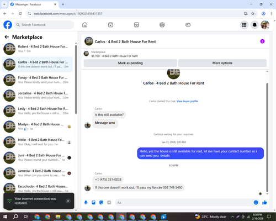Open Fonzy's conversation
Screen dimensions: 276x221
[x=37, y=80]
